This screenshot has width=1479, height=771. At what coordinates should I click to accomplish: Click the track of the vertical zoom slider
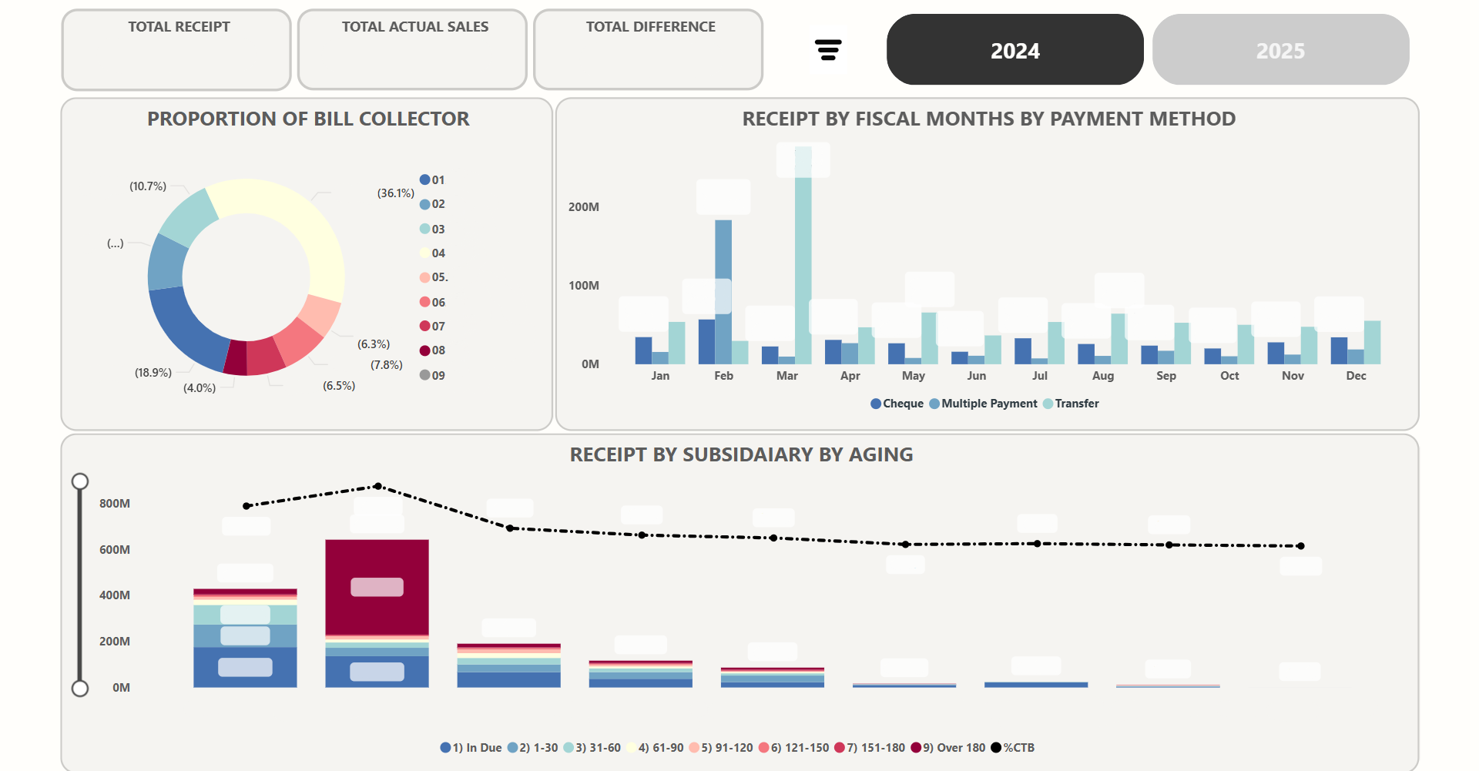pos(80,585)
